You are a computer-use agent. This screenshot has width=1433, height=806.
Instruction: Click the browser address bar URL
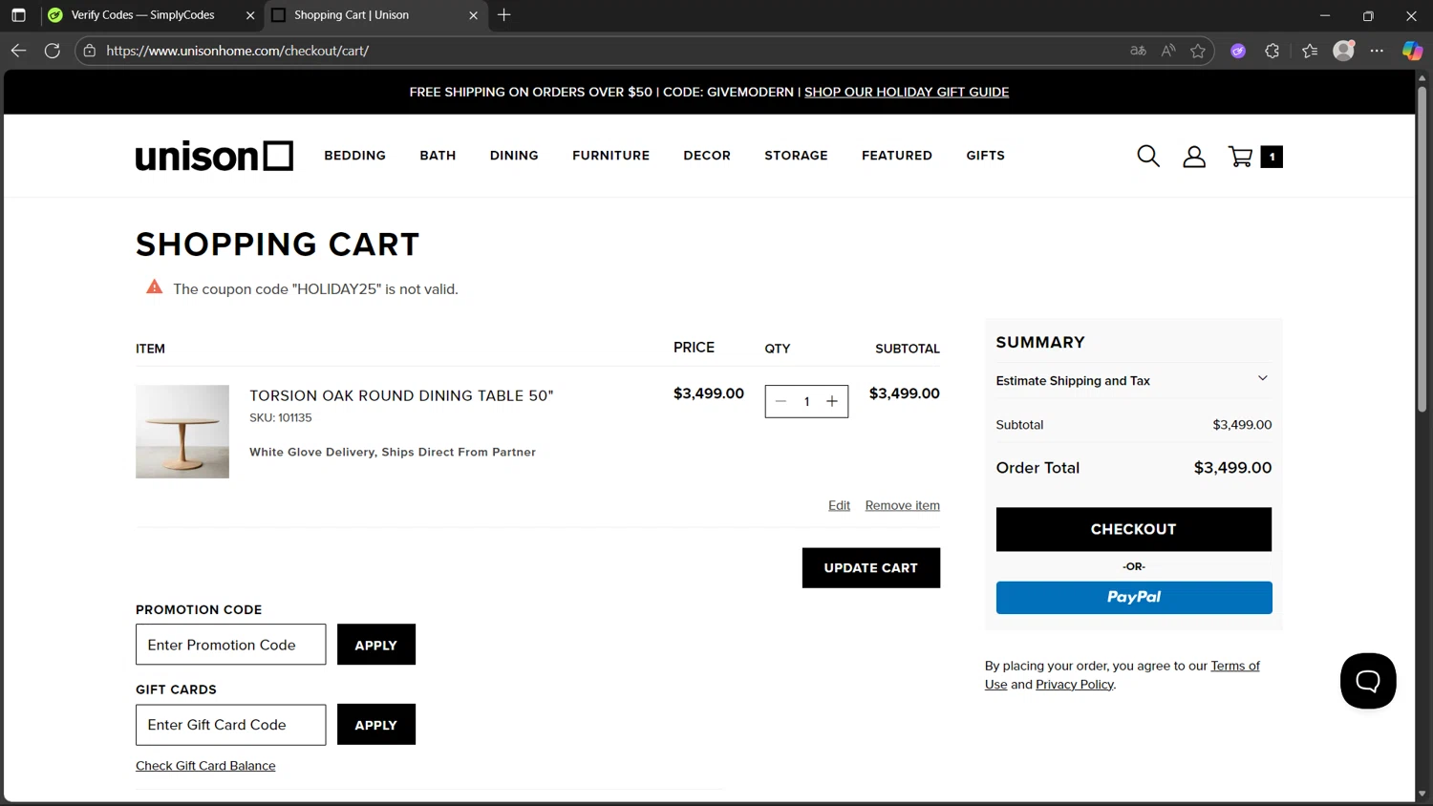pyautogui.click(x=237, y=51)
